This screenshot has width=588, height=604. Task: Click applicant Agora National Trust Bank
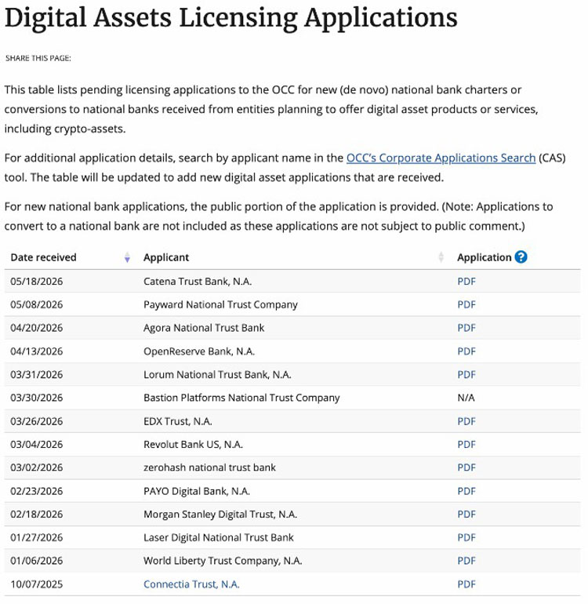(204, 328)
